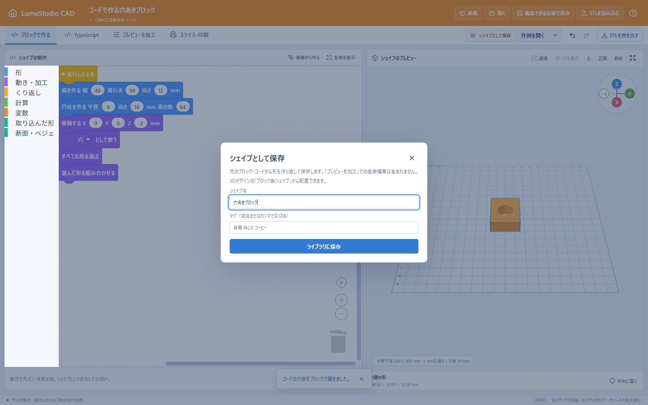Image resolution: width=648 pixels, height=405 pixels.
Task: Click the fullscreen expand icon in preview
Action: pyautogui.click(x=633, y=58)
